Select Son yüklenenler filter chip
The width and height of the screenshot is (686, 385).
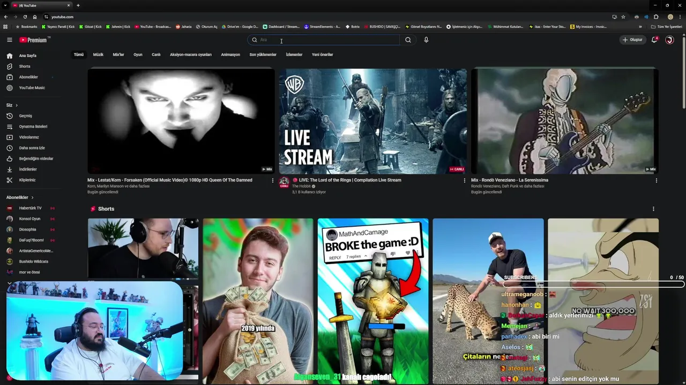coord(263,55)
